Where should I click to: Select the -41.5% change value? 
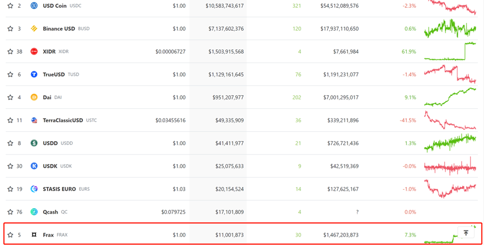pyautogui.click(x=408, y=121)
